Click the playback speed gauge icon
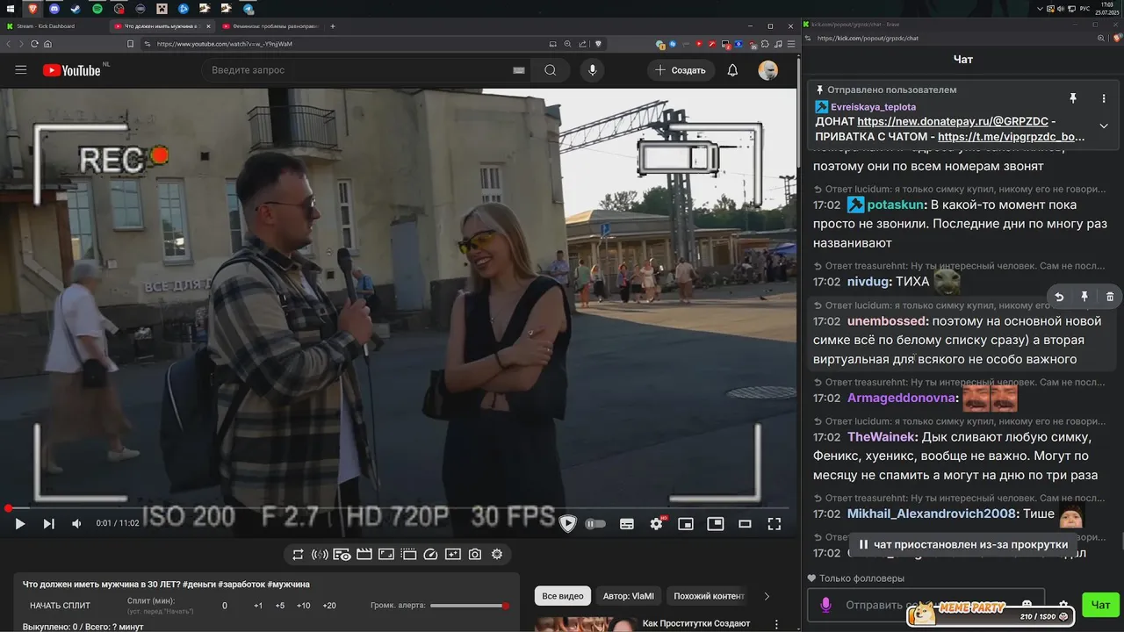The width and height of the screenshot is (1124, 632). pos(430,555)
